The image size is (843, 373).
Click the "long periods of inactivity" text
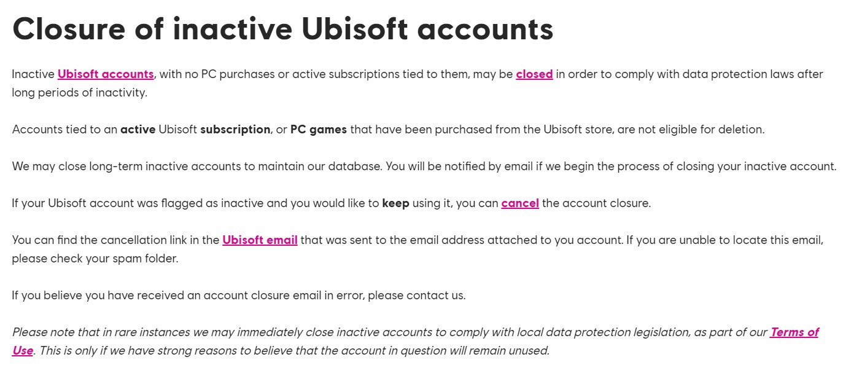tap(79, 93)
